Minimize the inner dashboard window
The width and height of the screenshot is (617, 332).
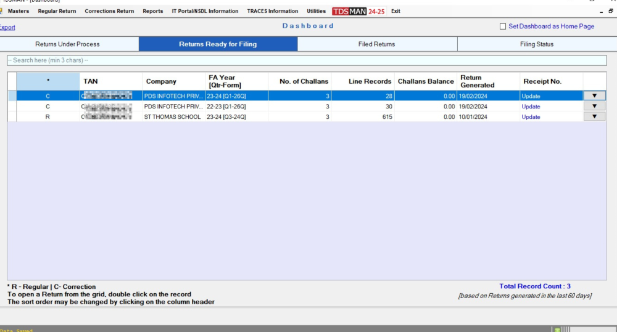[601, 11]
